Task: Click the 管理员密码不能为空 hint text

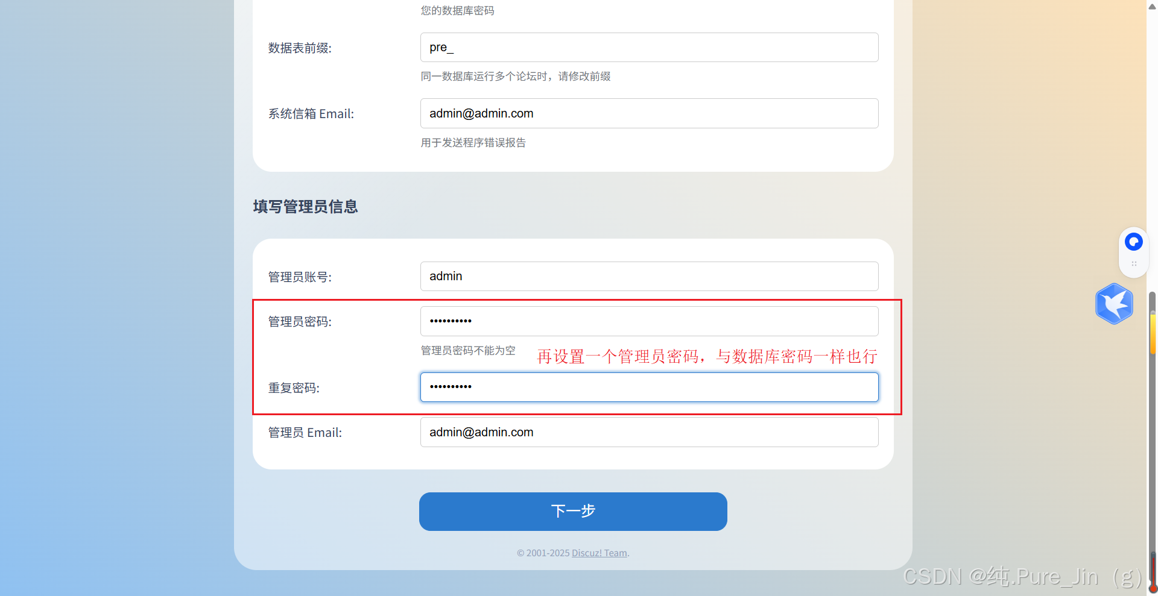Action: [x=468, y=351]
